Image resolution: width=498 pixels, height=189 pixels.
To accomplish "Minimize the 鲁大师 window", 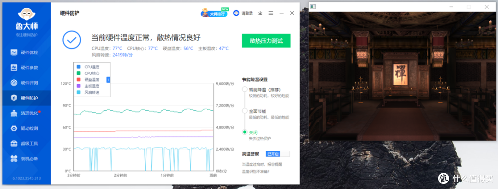I will point(281,13).
